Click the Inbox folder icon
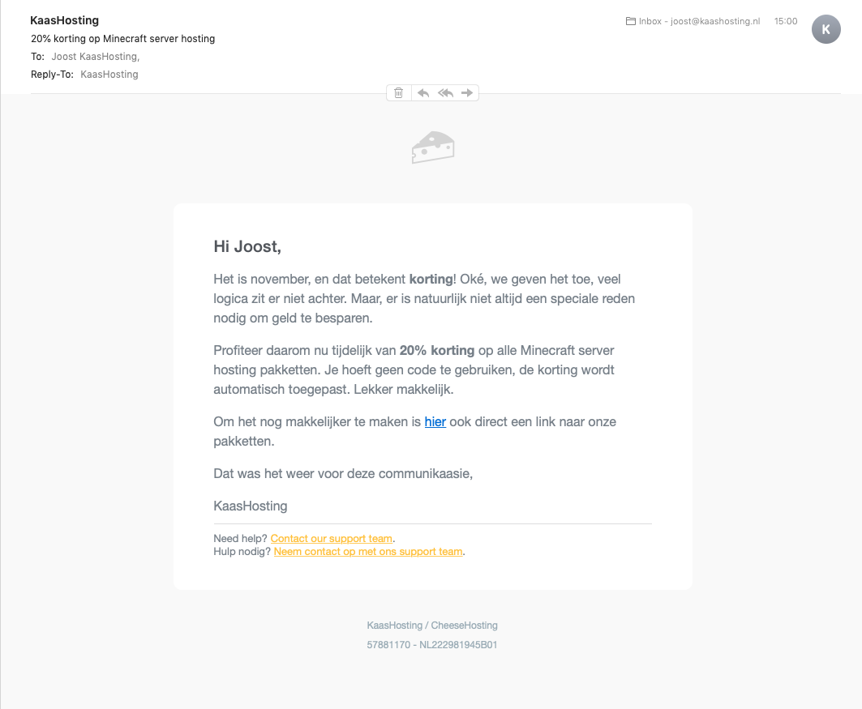862x709 pixels. [630, 22]
